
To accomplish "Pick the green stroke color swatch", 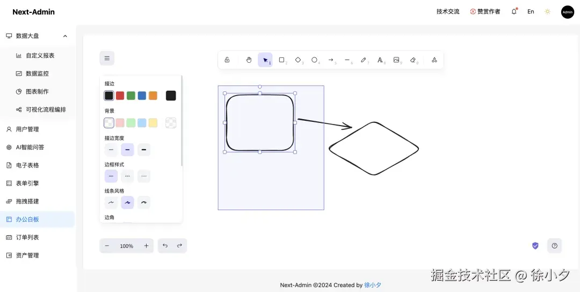I will tap(131, 96).
